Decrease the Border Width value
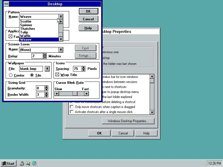 (x=46, y=96)
